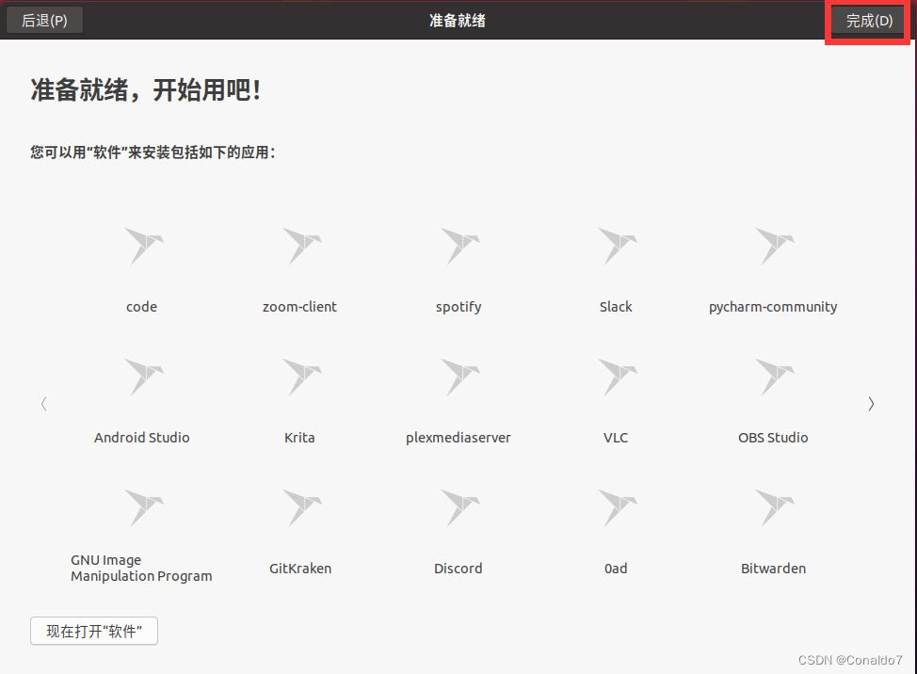Click the 'Slack' label
Viewport: 917px width, 674px height.
click(616, 307)
